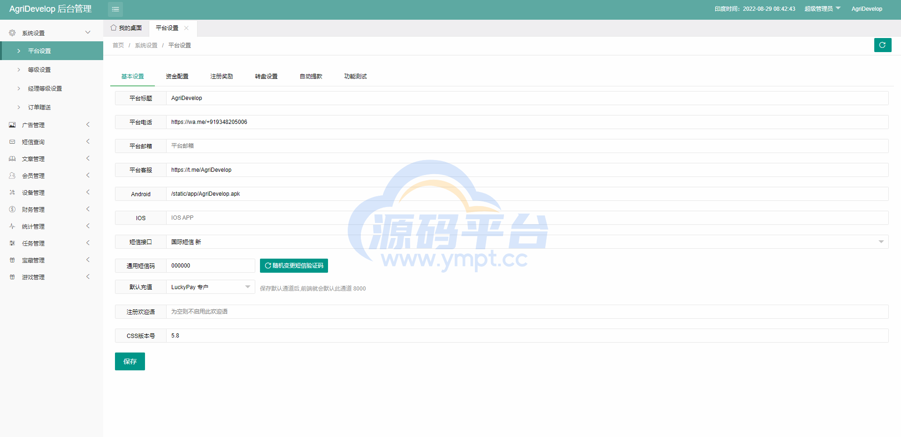The image size is (901, 437).
Task: Open the 超级管理员 user dropdown
Action: [822, 8]
